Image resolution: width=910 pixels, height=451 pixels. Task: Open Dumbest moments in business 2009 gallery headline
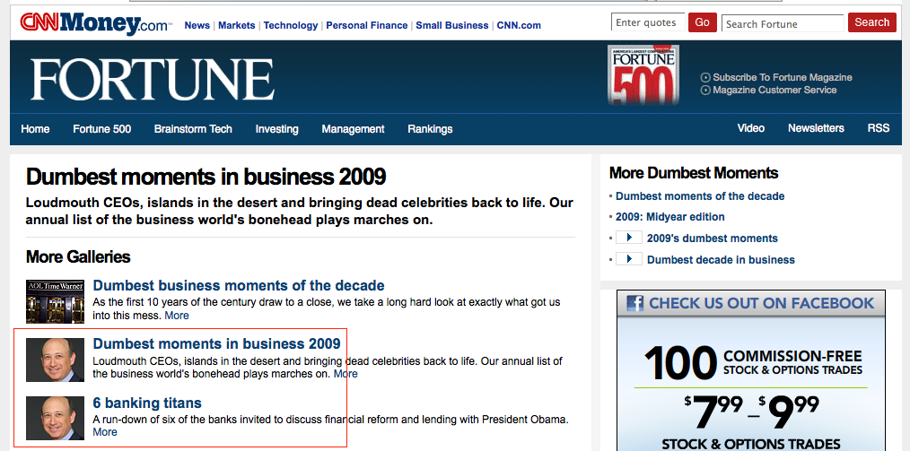[216, 343]
